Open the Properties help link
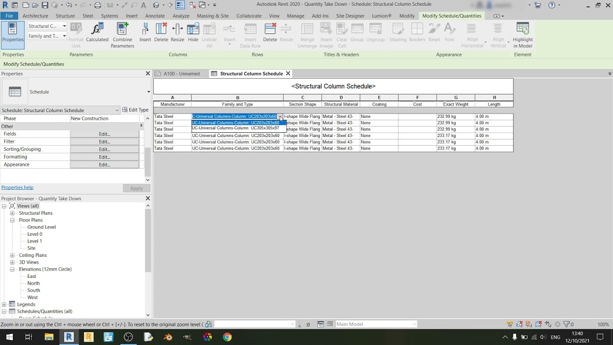This screenshot has height=345, width=613. click(17, 188)
